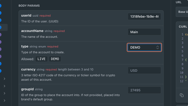This screenshot has height=106, width=188.
Task: Expand the topmost collapsed sidebar chevron
Action: point(4,79)
